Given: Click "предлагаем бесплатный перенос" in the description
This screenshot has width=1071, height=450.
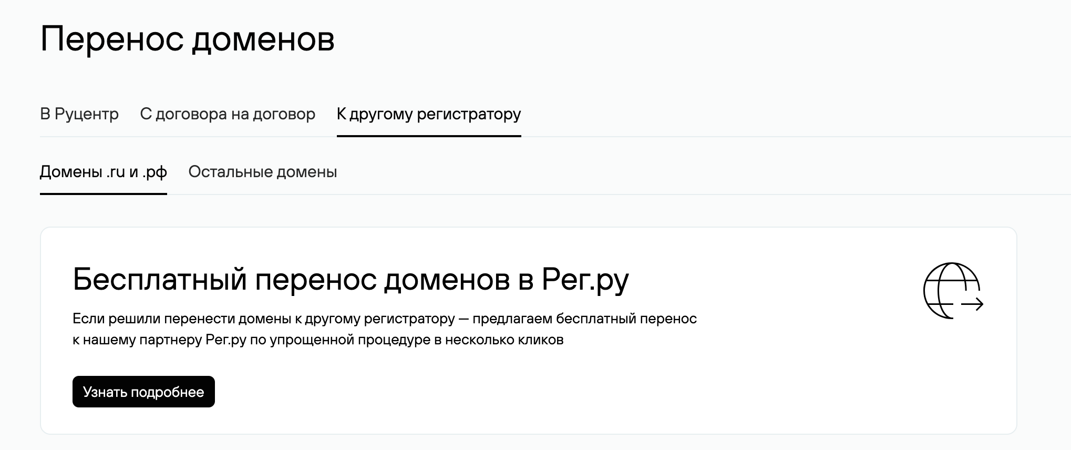Looking at the screenshot, I should click(584, 319).
